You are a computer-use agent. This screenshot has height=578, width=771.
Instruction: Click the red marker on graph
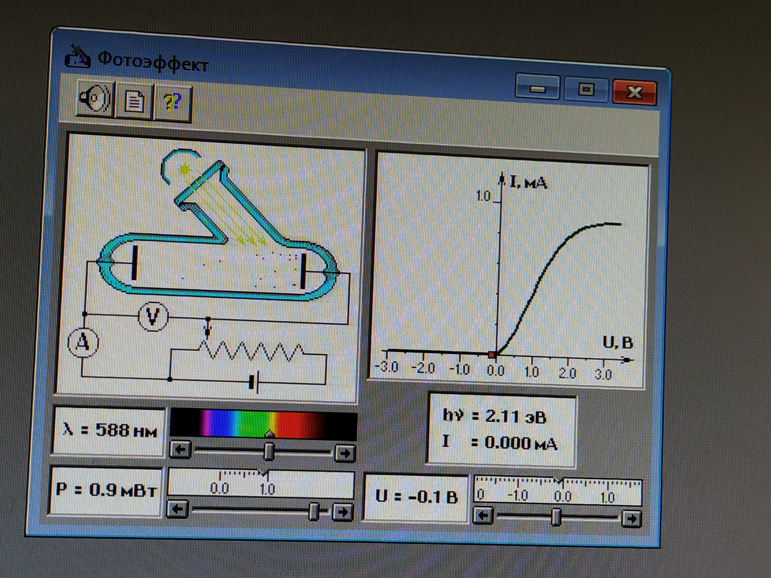[x=492, y=355]
